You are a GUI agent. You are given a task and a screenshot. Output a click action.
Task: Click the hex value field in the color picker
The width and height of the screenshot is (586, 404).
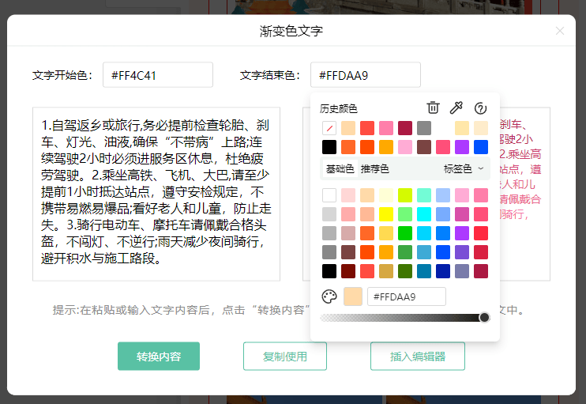406,296
